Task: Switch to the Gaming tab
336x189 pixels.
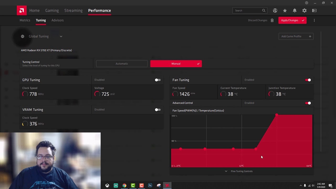Action: pyautogui.click(x=52, y=10)
